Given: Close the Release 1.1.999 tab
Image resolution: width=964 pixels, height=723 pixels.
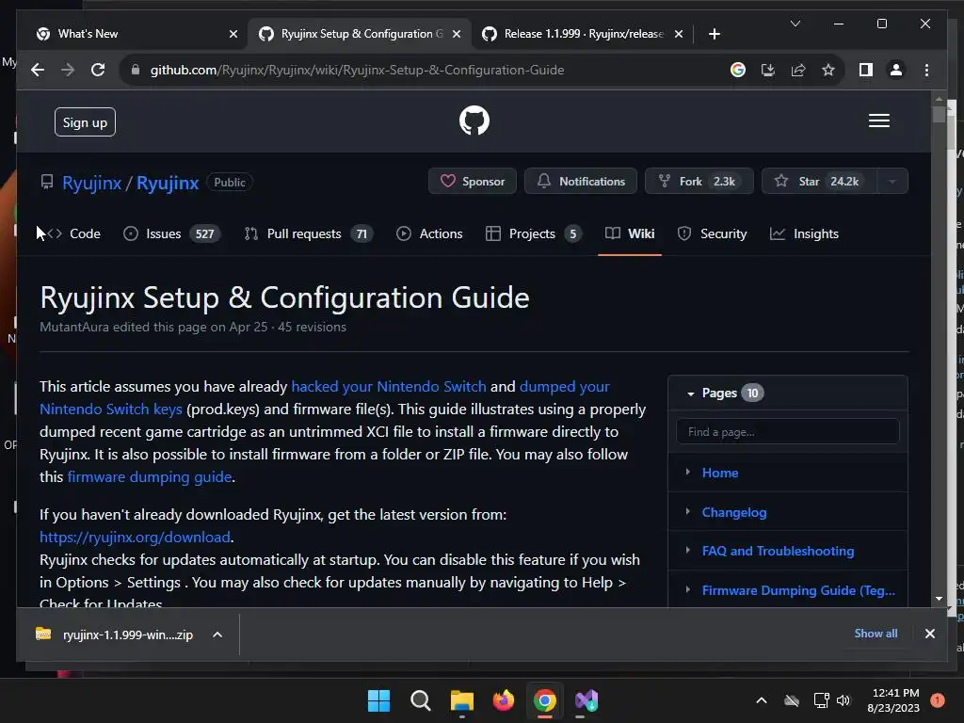Looking at the screenshot, I should (x=678, y=34).
